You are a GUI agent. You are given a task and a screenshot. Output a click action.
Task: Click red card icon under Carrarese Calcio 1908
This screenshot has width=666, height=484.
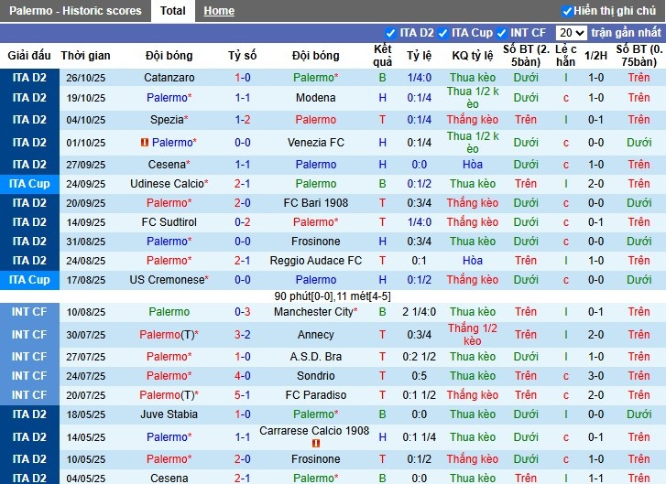(x=316, y=443)
